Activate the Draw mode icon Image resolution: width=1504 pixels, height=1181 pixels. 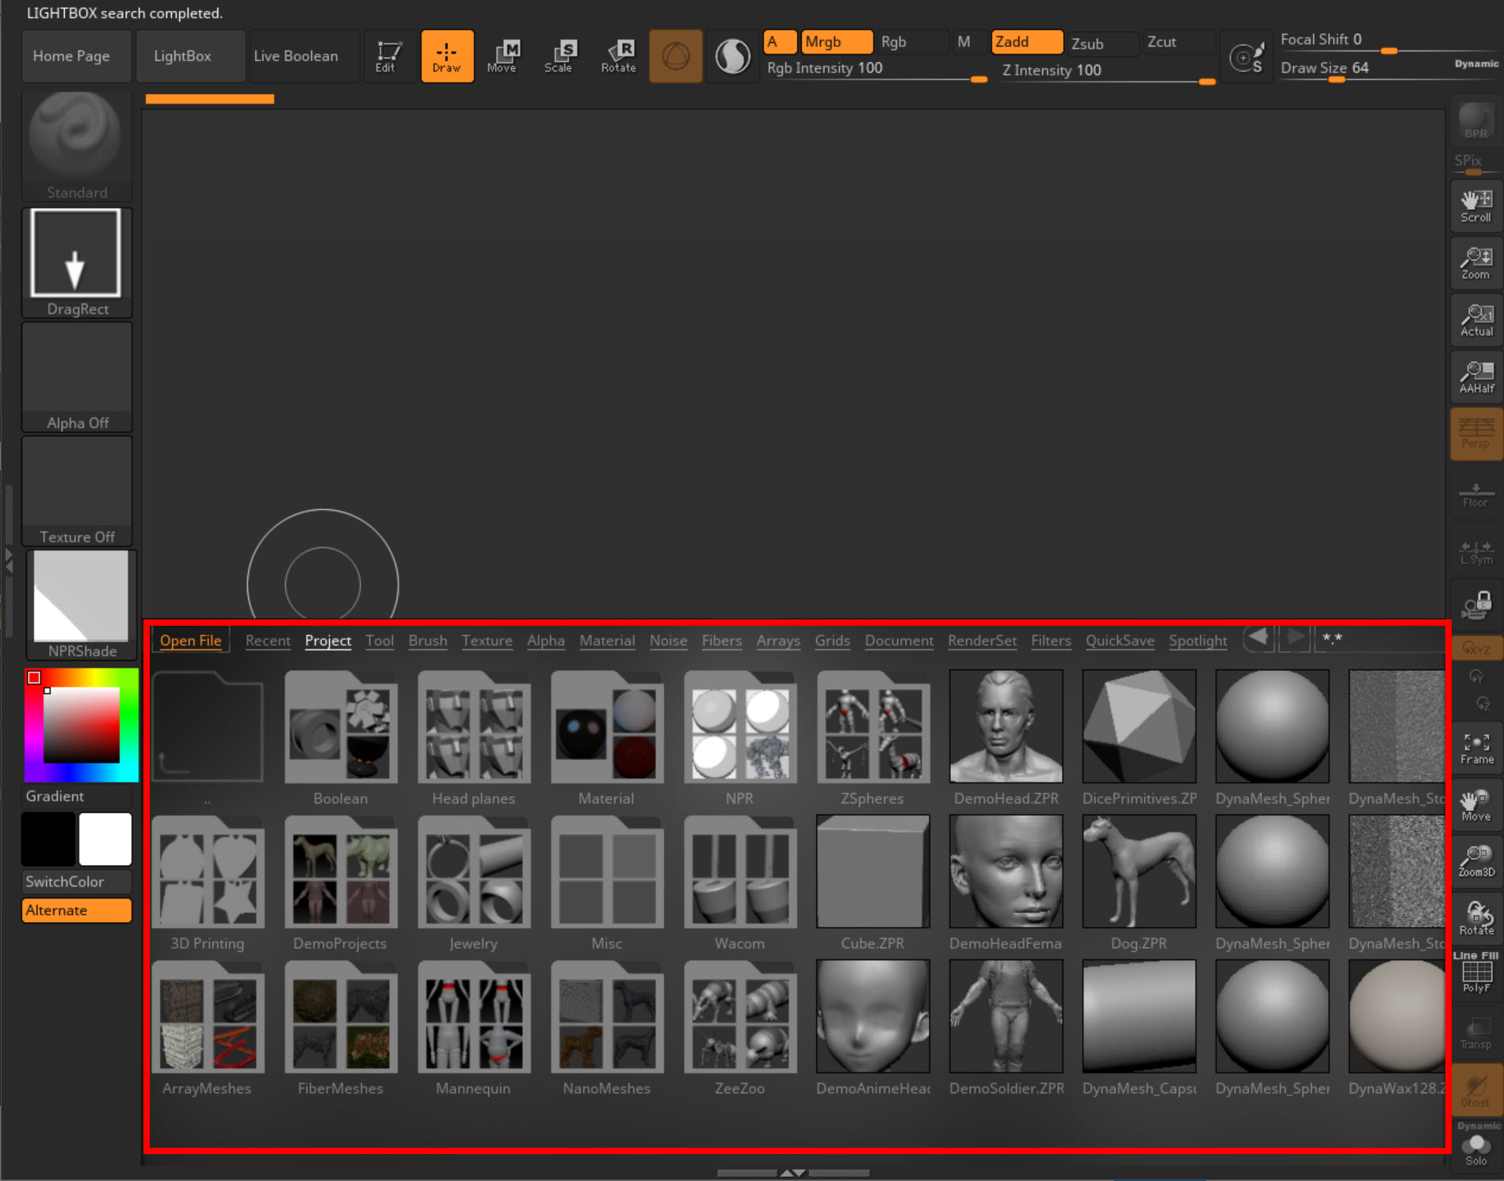click(447, 56)
